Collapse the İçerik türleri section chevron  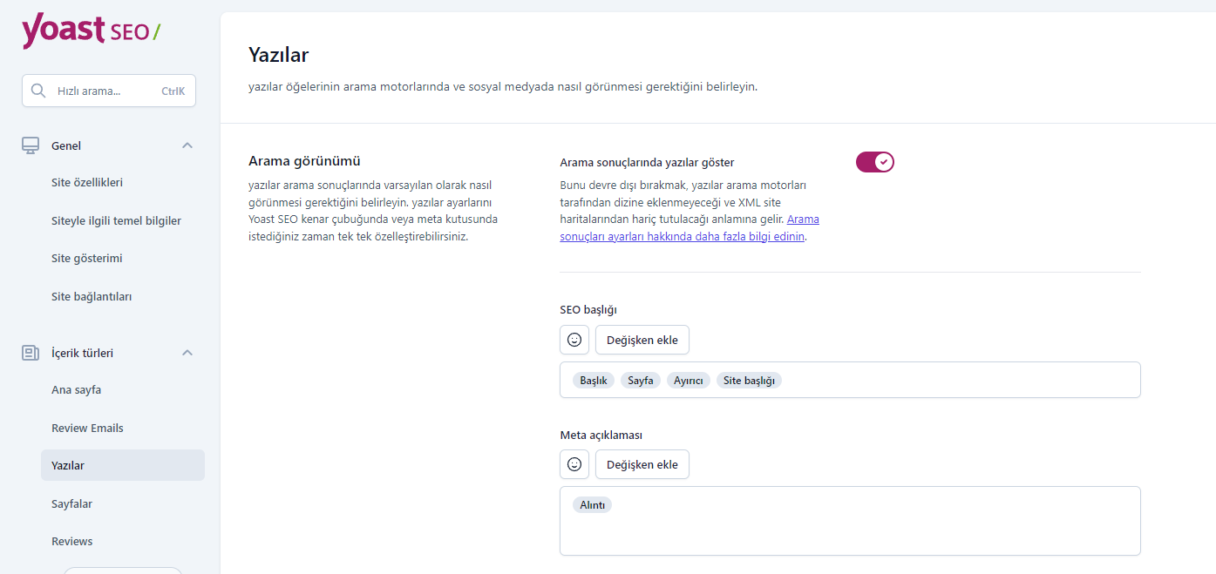[187, 353]
